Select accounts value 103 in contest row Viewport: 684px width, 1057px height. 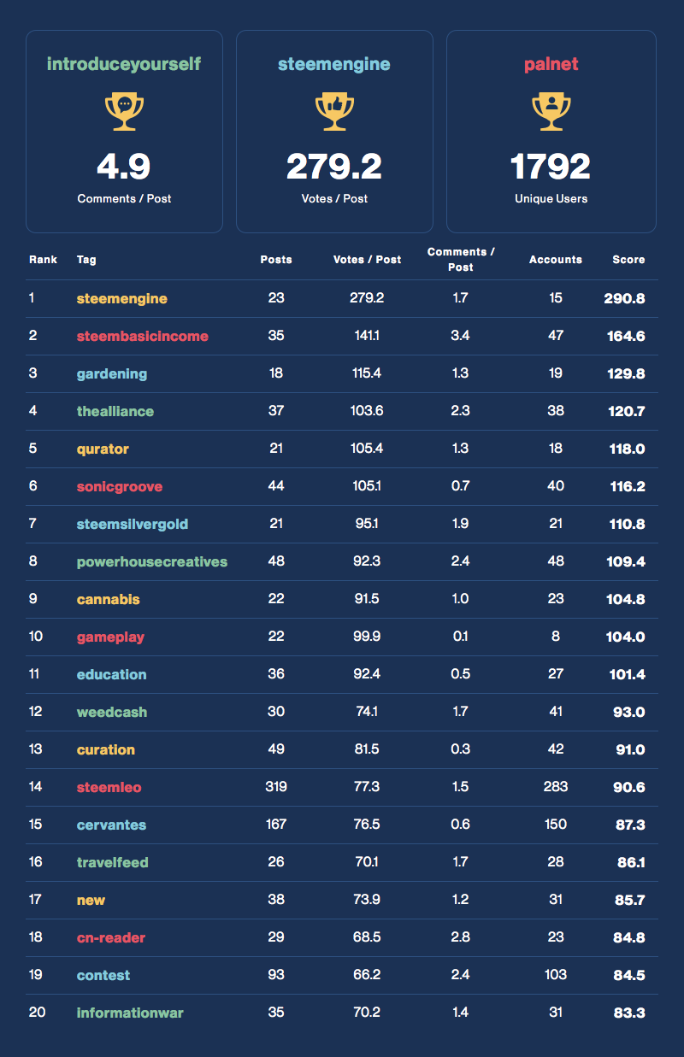click(556, 975)
